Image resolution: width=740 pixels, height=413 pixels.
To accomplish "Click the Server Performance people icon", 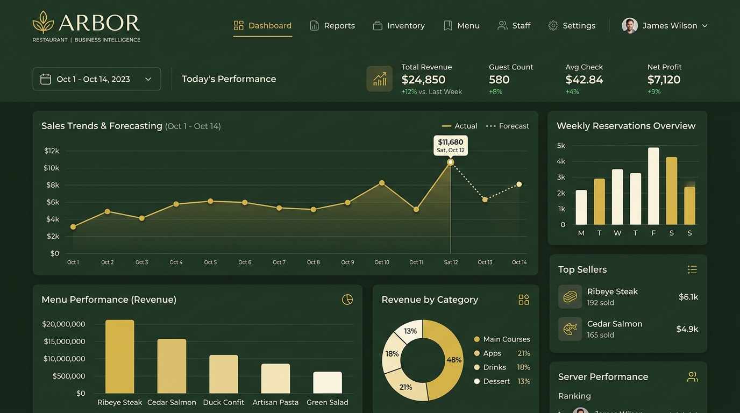I will point(692,377).
